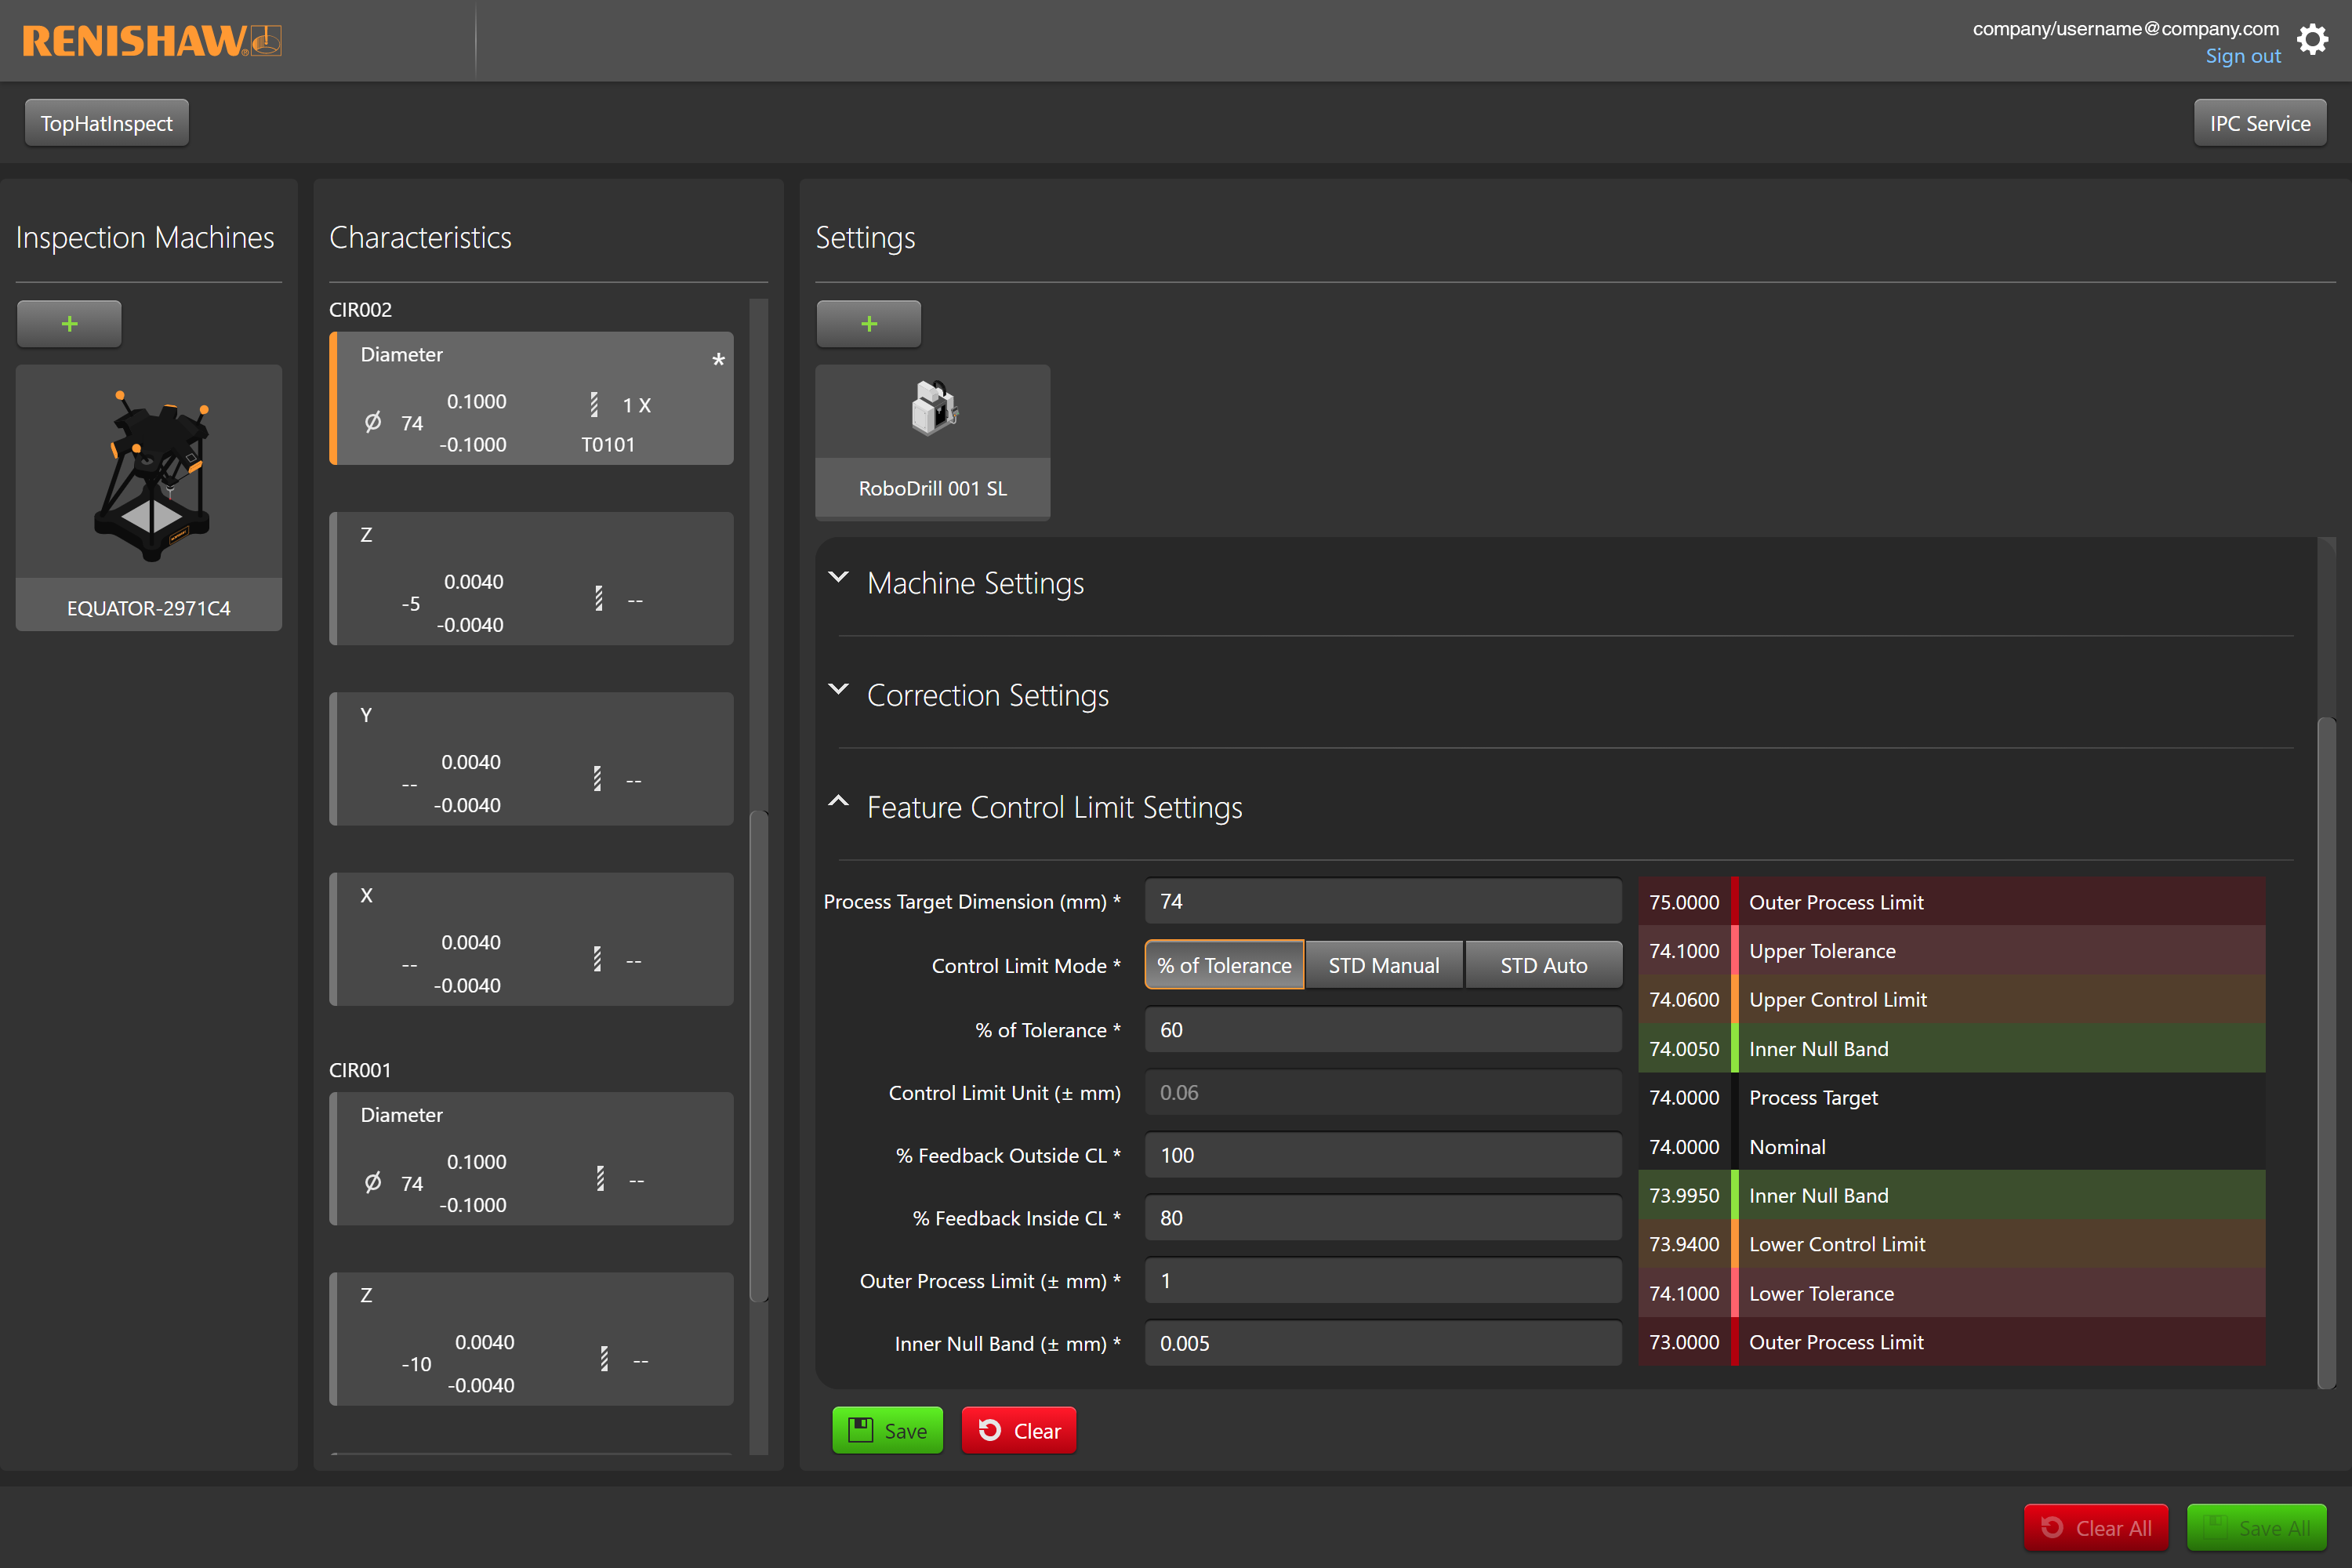This screenshot has height=1568, width=2352.
Task: Click tool icon in CIR002 Diameter card
Action: click(594, 404)
